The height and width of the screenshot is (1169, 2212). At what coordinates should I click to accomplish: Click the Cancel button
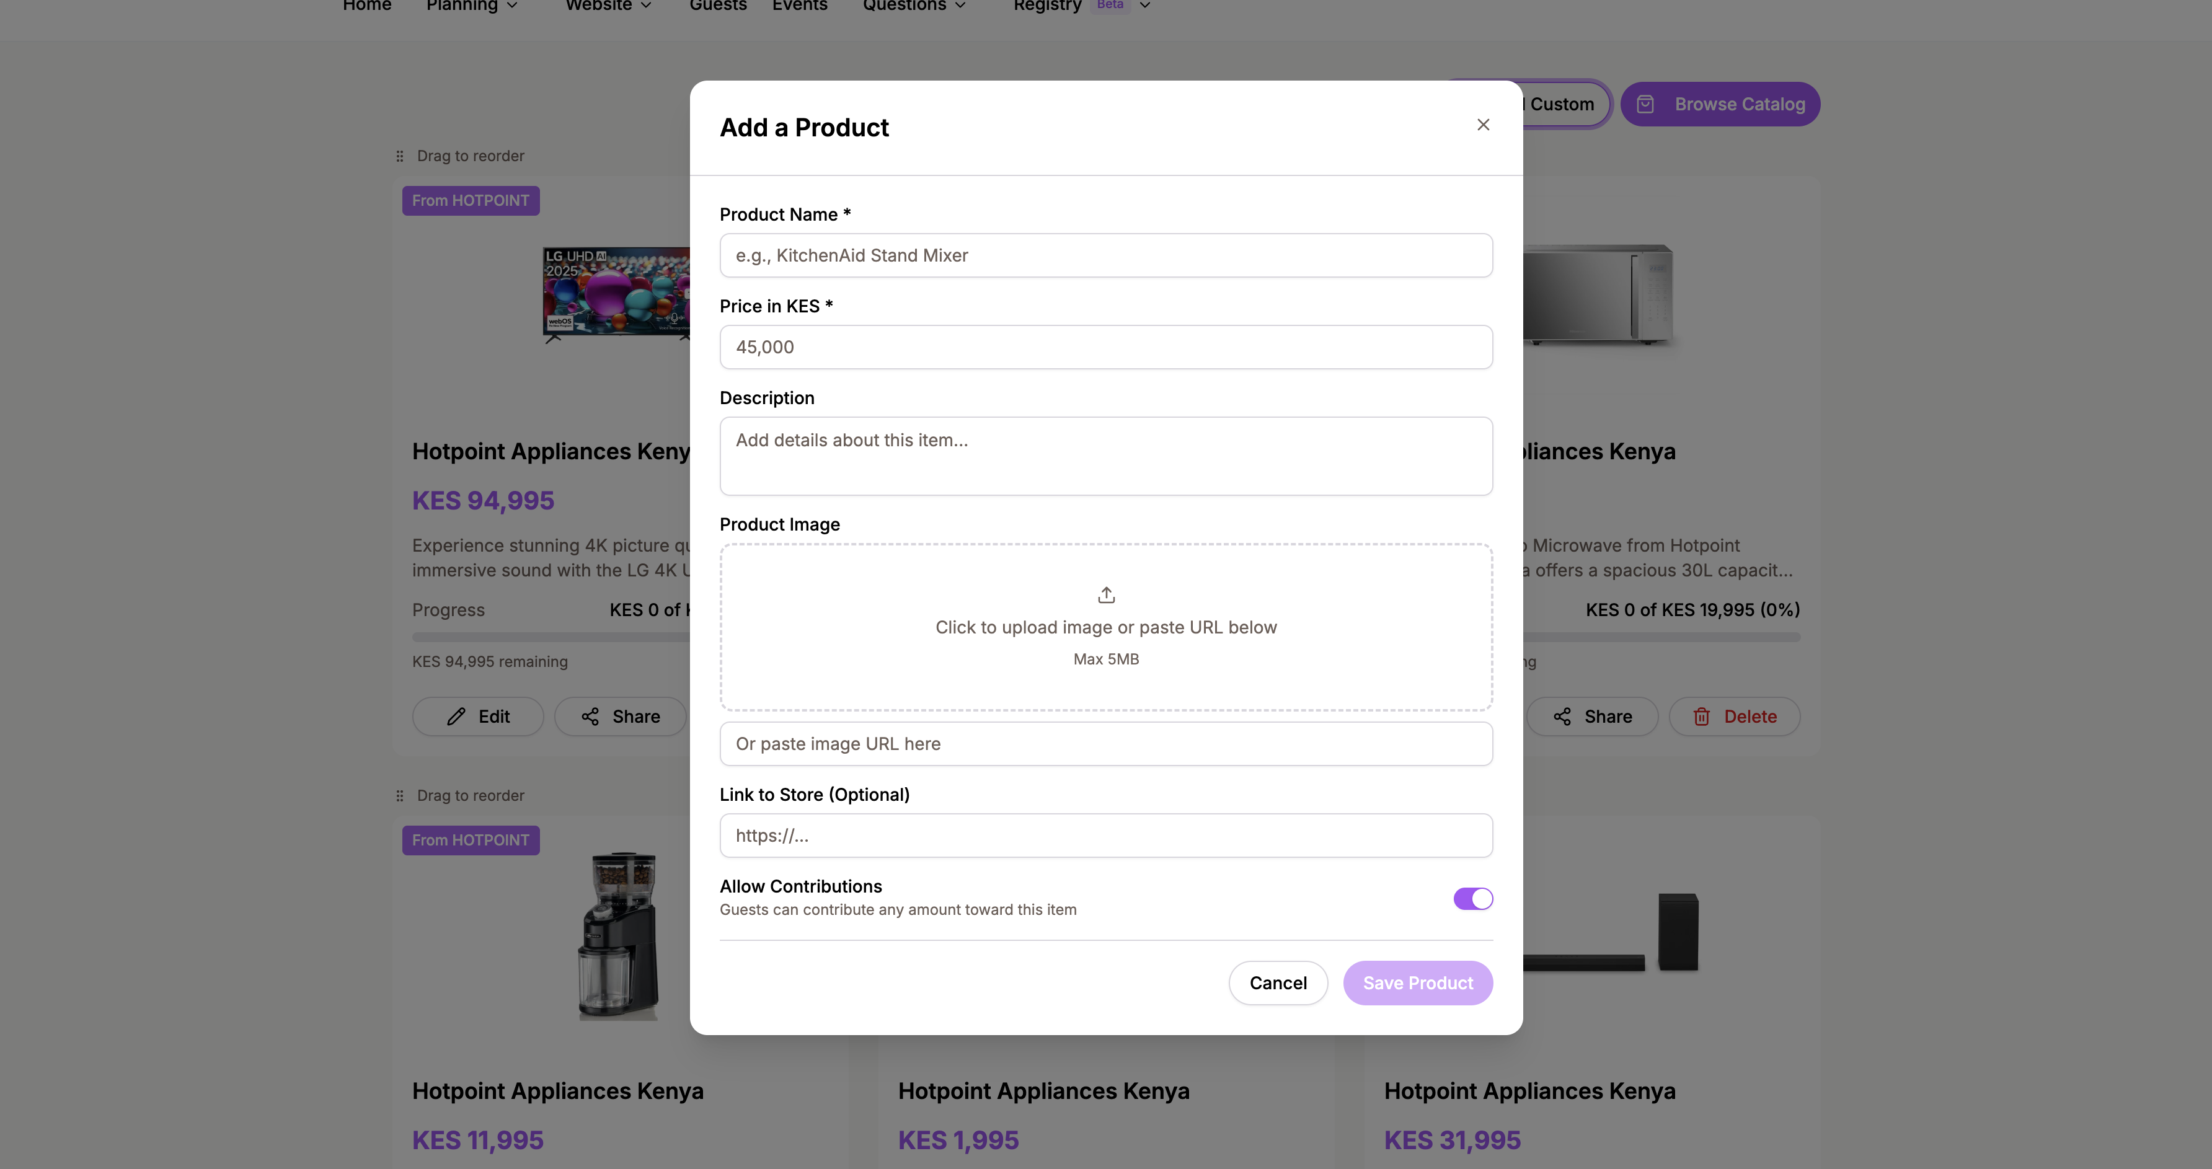pyautogui.click(x=1278, y=983)
